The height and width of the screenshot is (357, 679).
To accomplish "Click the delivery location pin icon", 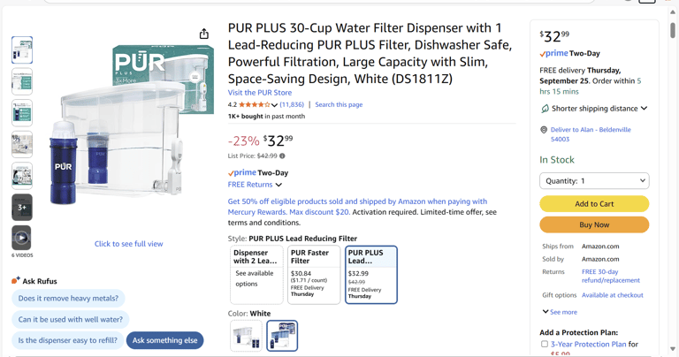I will click(544, 130).
